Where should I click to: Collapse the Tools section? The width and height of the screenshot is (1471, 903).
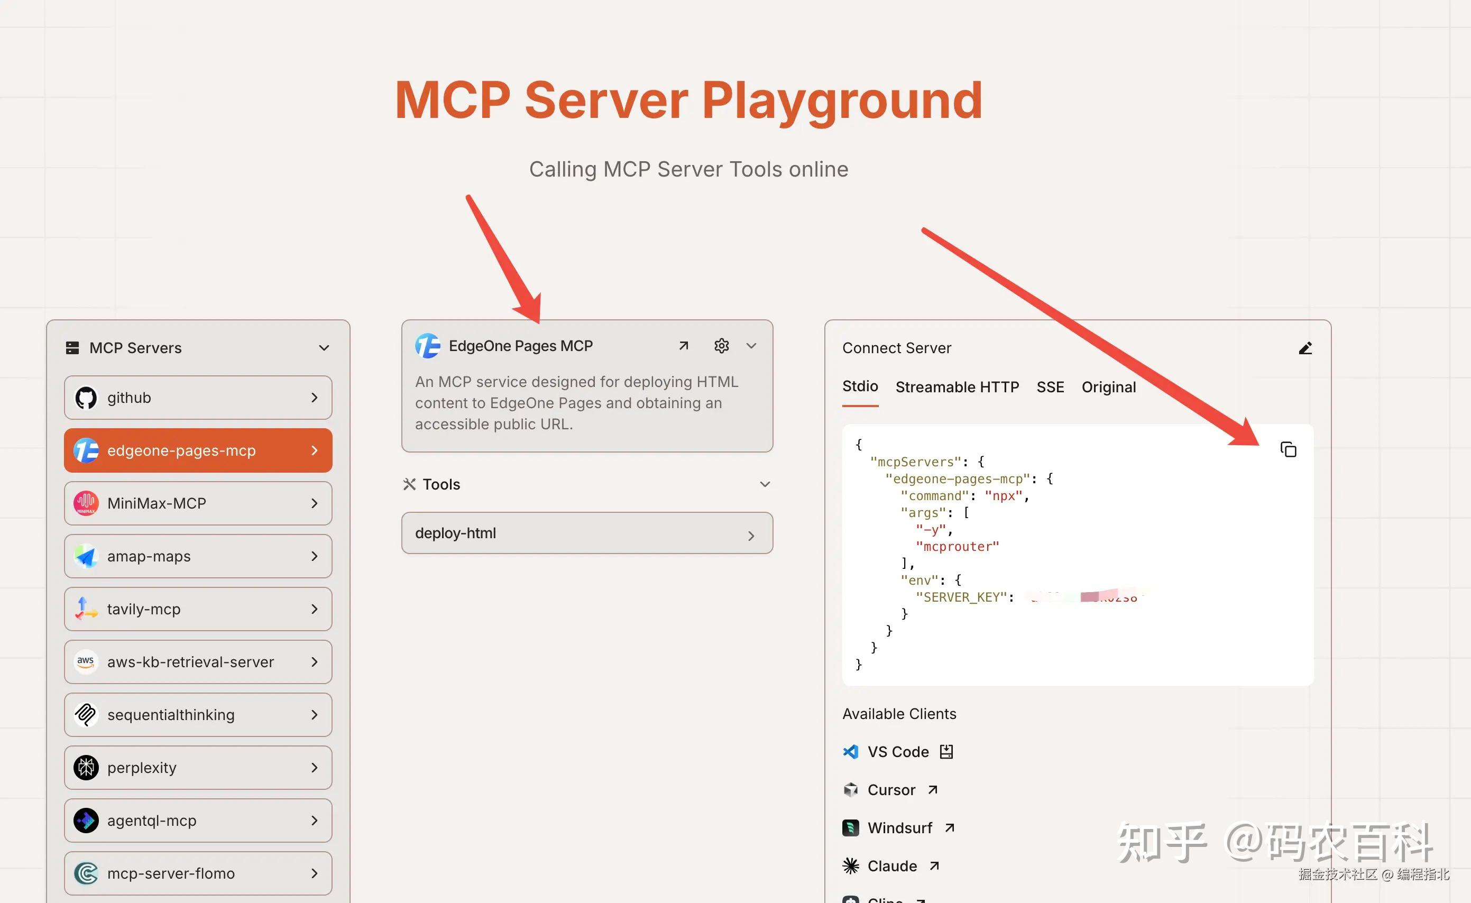765,484
